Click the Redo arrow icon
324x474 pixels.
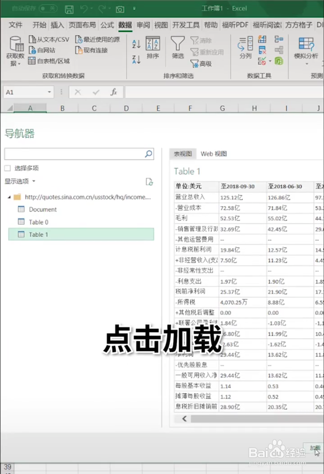tap(102, 9)
